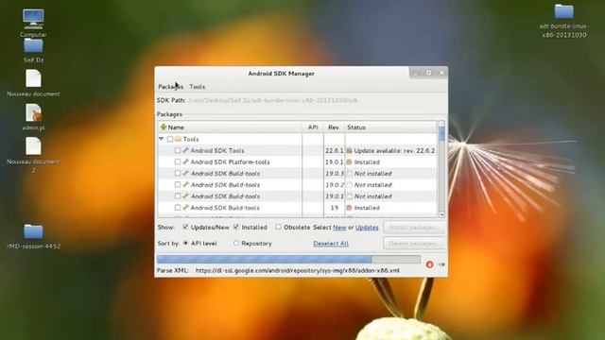The width and height of the screenshot is (605, 340).
Task: Toggle the Updates/New show checkbox
Action: pyautogui.click(x=185, y=227)
